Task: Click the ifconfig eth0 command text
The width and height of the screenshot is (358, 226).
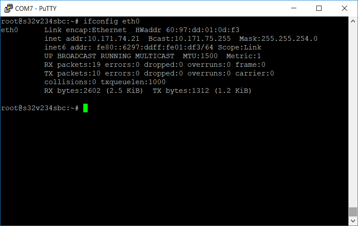Action: (112, 21)
